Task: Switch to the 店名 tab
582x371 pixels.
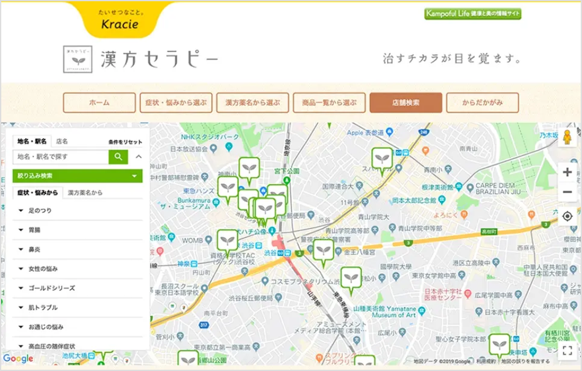Action: click(62, 141)
